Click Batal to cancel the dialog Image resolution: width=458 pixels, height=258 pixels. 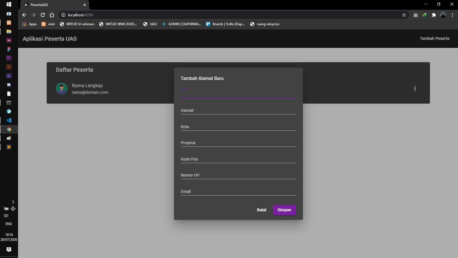pos(262,210)
